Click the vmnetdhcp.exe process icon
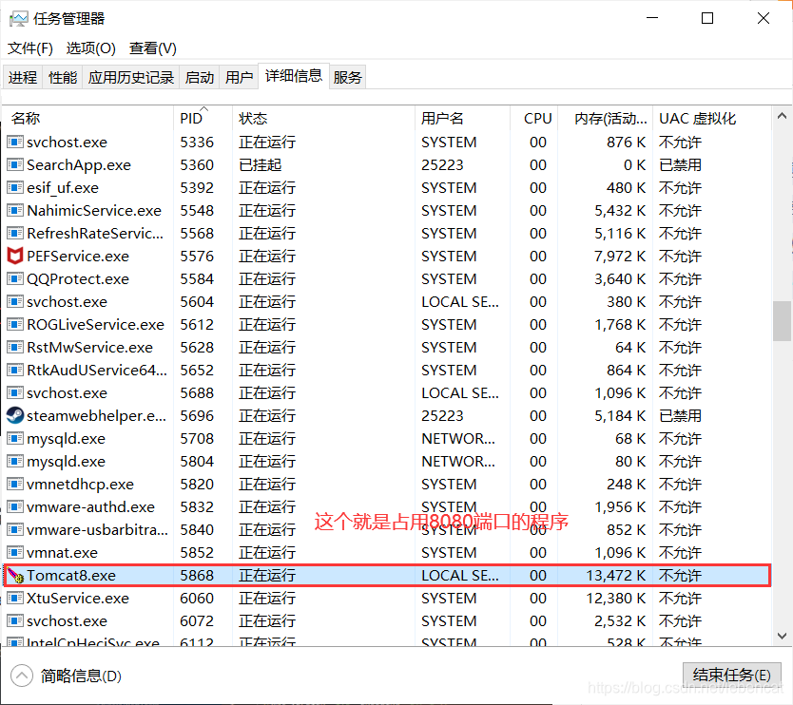 point(14,485)
